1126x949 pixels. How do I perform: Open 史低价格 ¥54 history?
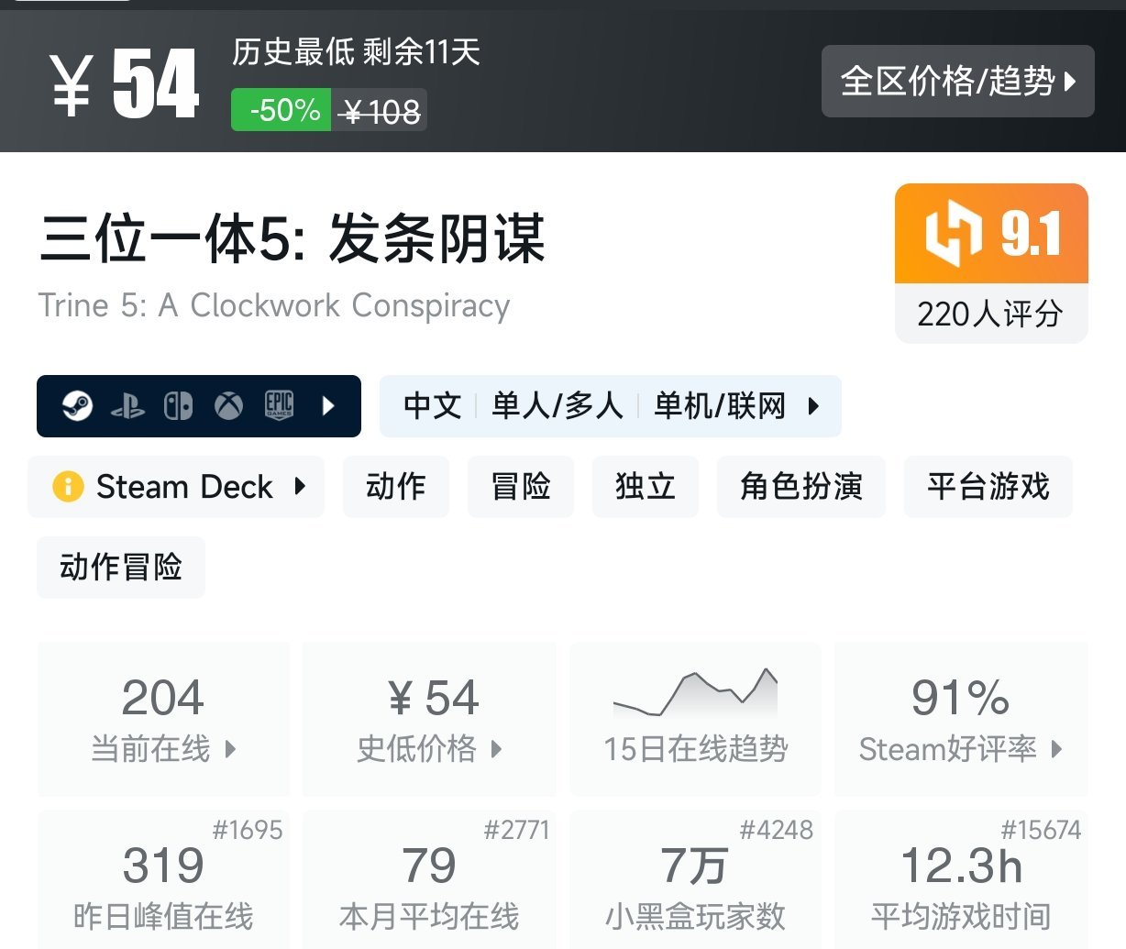point(429,718)
